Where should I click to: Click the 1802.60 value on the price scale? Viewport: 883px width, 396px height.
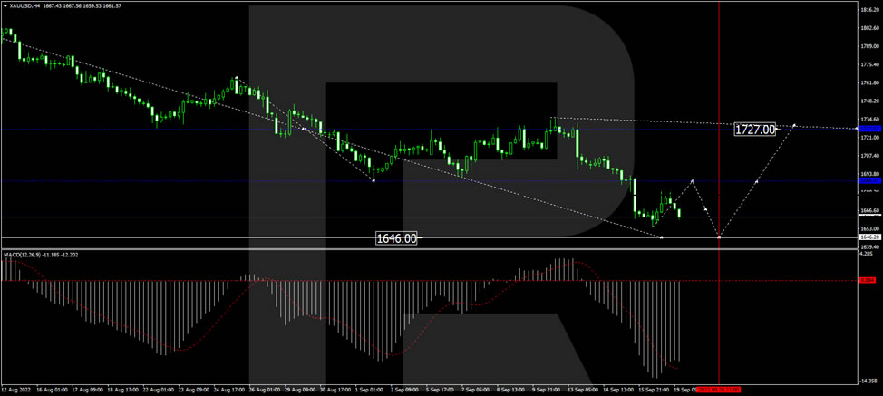869,28
